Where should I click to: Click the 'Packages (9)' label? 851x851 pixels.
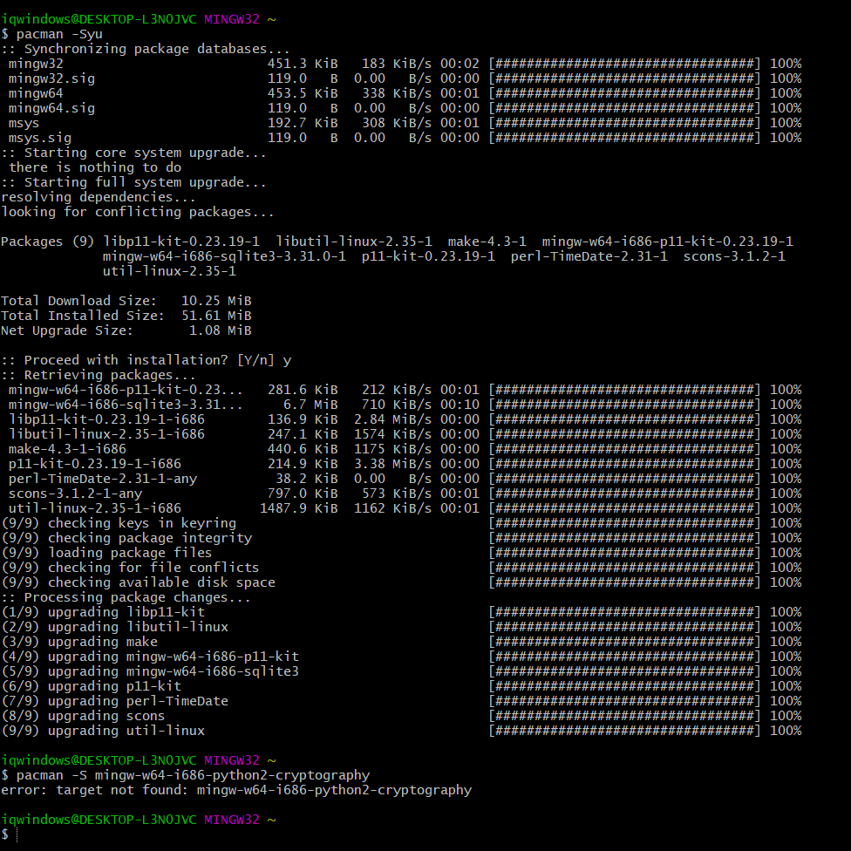47,242
